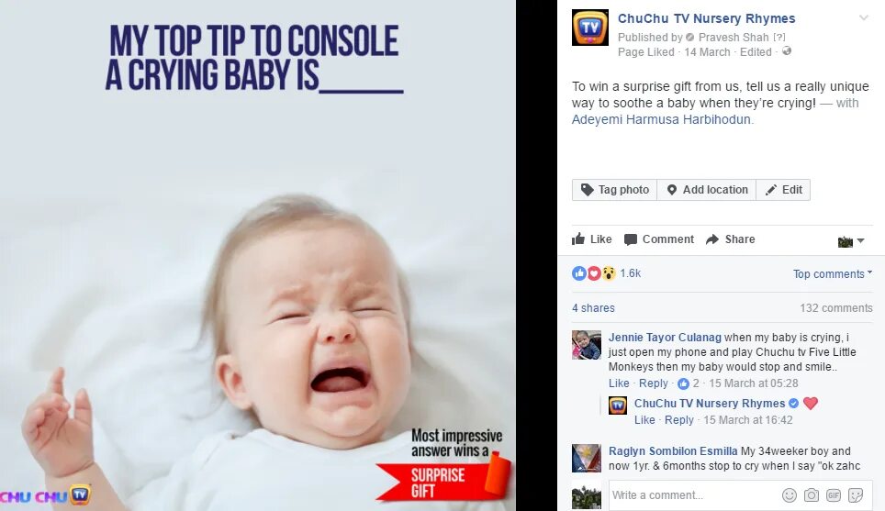This screenshot has width=885, height=511.
Task: Click the post's Like thumbs-up button
Action: pyautogui.click(x=591, y=239)
